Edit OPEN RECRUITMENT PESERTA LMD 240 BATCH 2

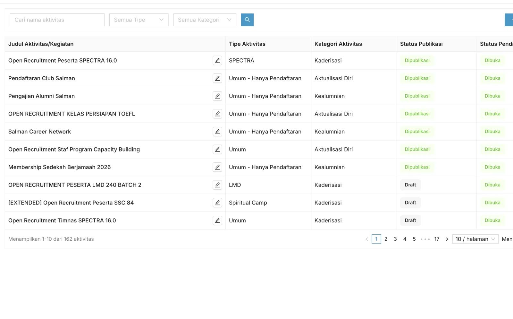(x=217, y=185)
